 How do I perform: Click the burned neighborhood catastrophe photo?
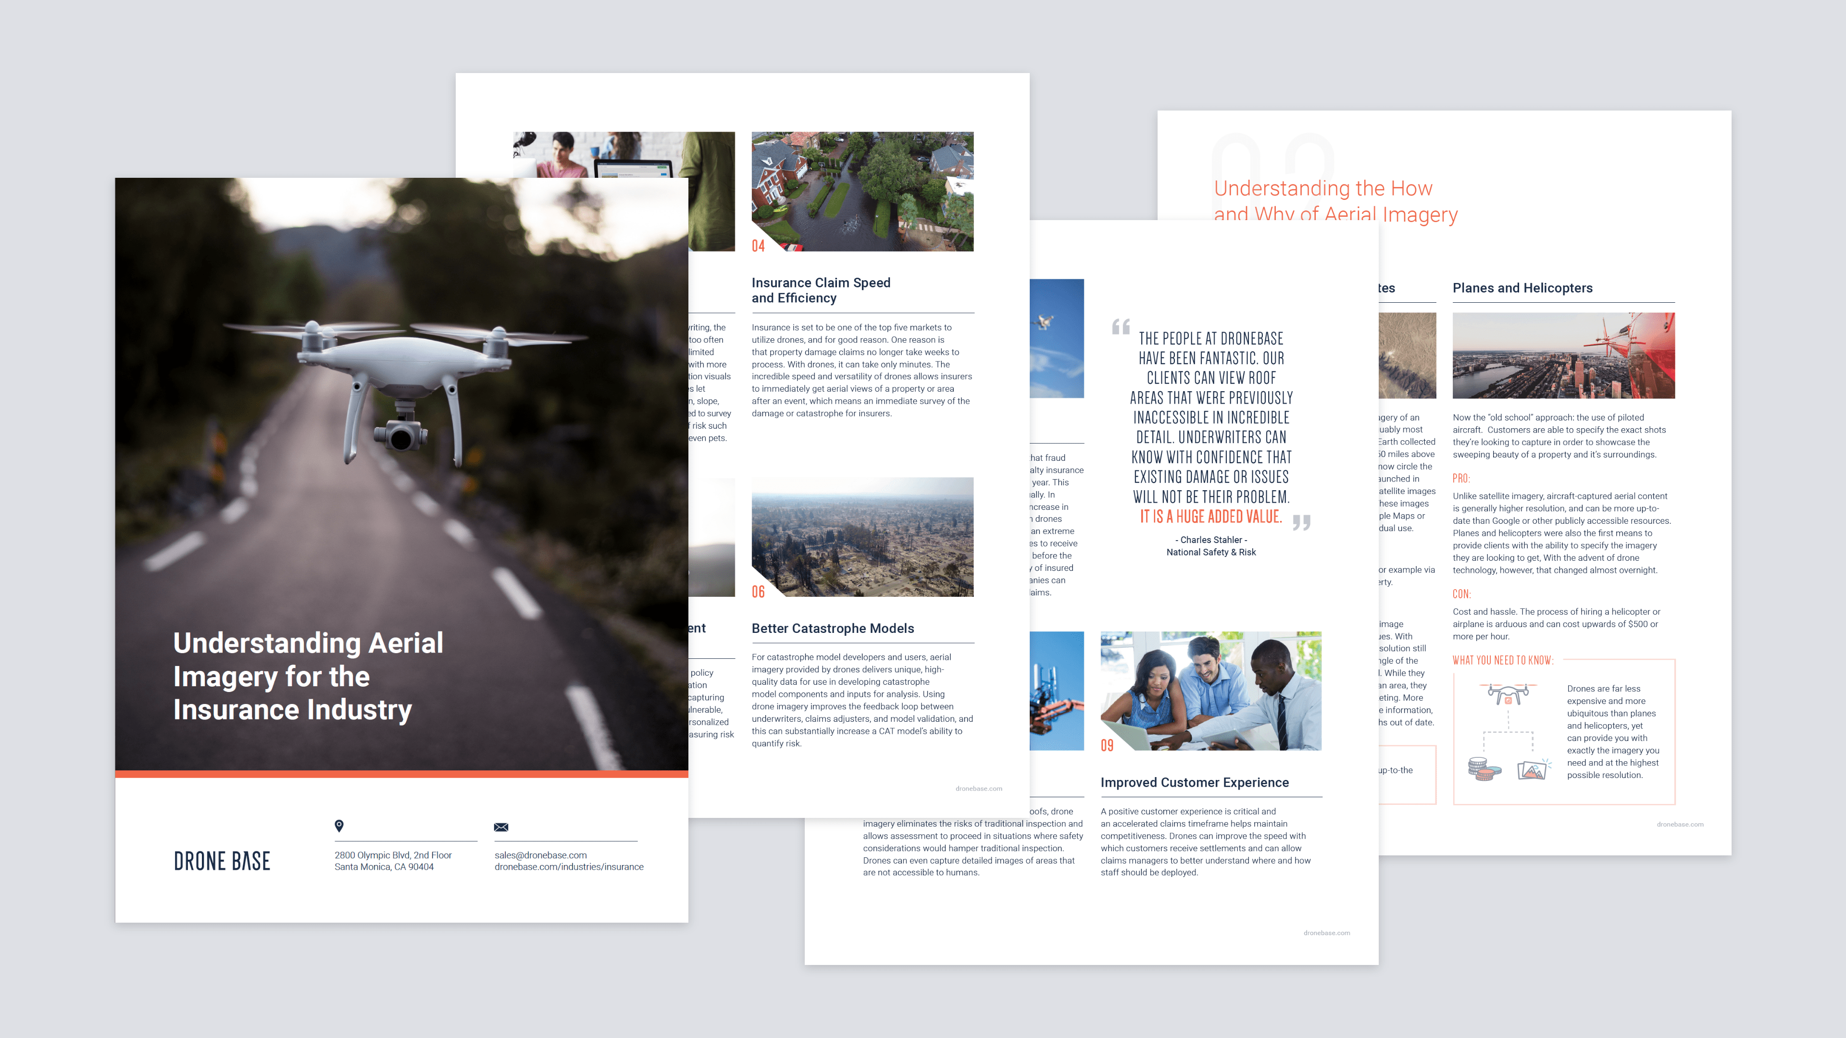pos(862,537)
